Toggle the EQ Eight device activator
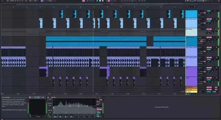The width and height of the screenshot is (221, 120). pos(48,97)
